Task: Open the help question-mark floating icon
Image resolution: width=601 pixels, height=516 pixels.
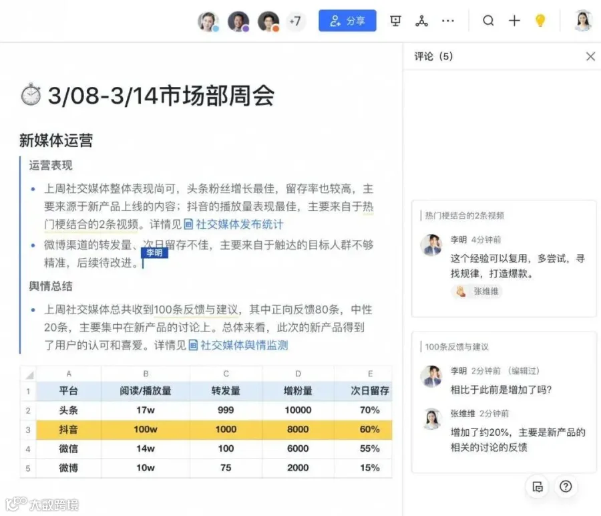Action: pos(566,487)
